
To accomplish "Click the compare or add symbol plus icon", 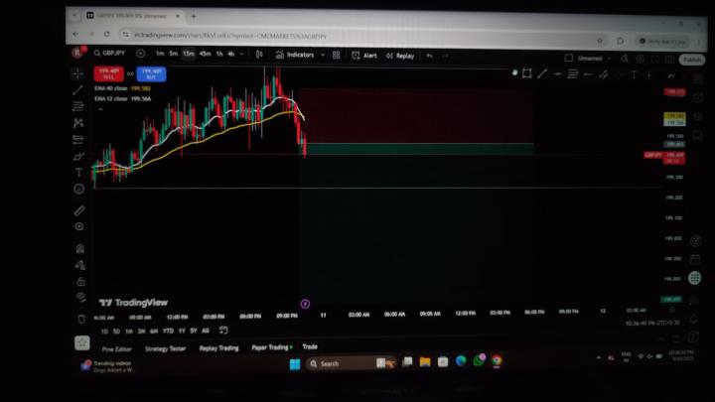I will tap(141, 54).
